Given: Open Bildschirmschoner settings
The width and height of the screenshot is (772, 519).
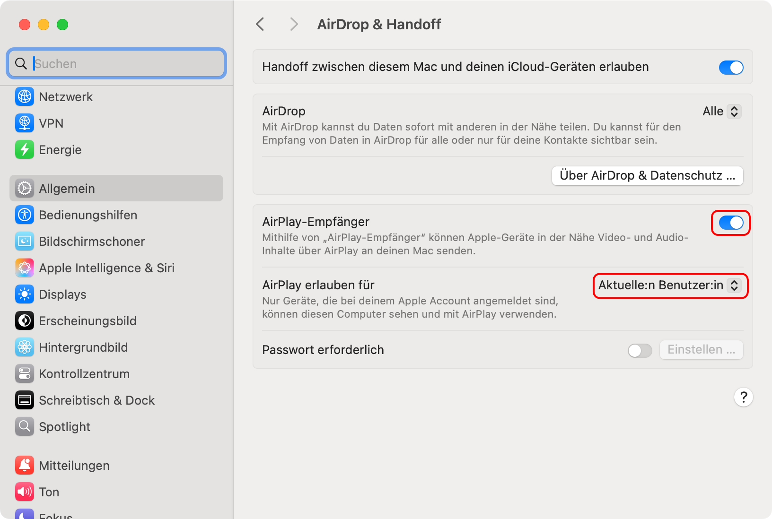Looking at the screenshot, I should (116, 242).
